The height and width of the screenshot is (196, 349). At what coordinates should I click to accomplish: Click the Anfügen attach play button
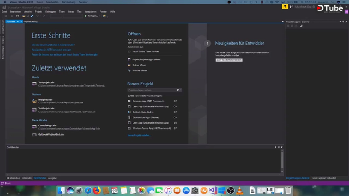click(x=91, y=16)
